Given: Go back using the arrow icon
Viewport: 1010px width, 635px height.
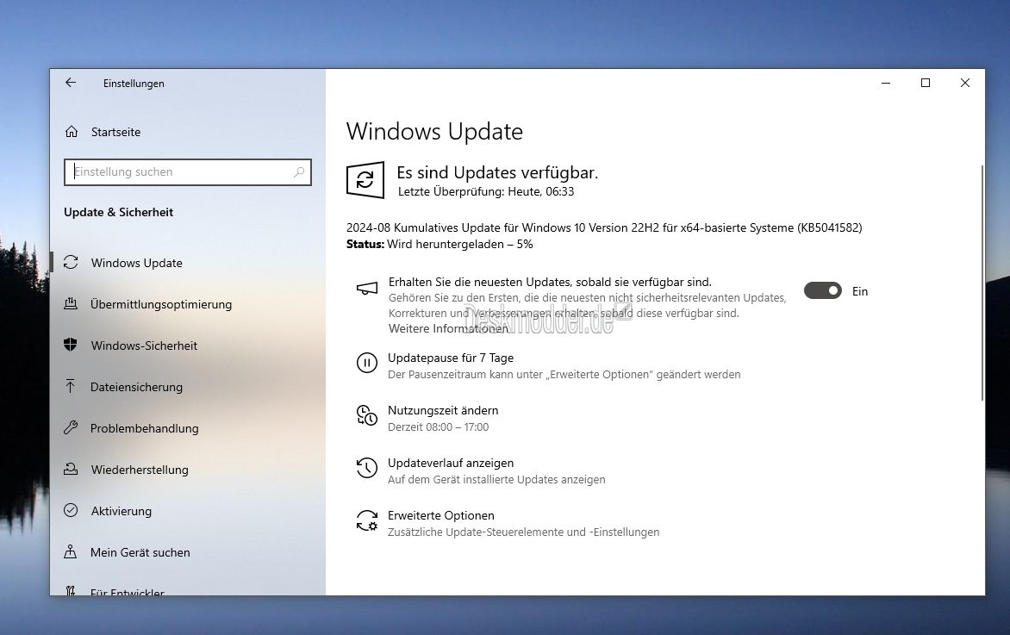Looking at the screenshot, I should click(x=71, y=83).
